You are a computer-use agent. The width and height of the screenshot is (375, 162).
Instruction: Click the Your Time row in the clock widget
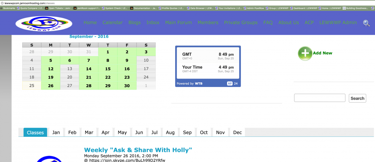click(x=208, y=69)
